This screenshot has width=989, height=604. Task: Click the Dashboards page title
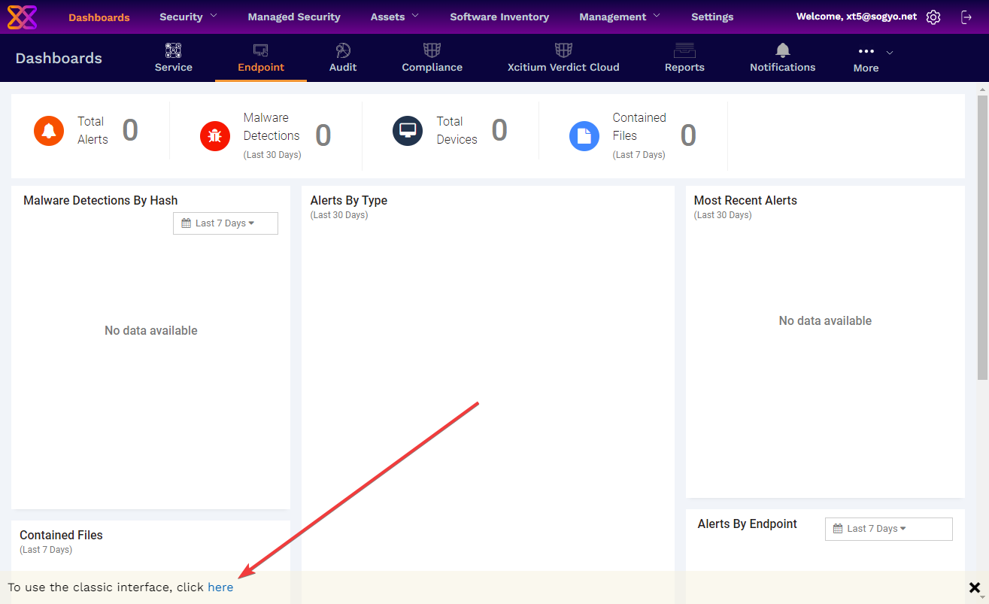(59, 58)
